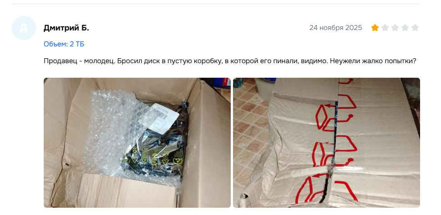
Task: Click the barcode sticker 1977273 in the photo
Action: (163, 118)
